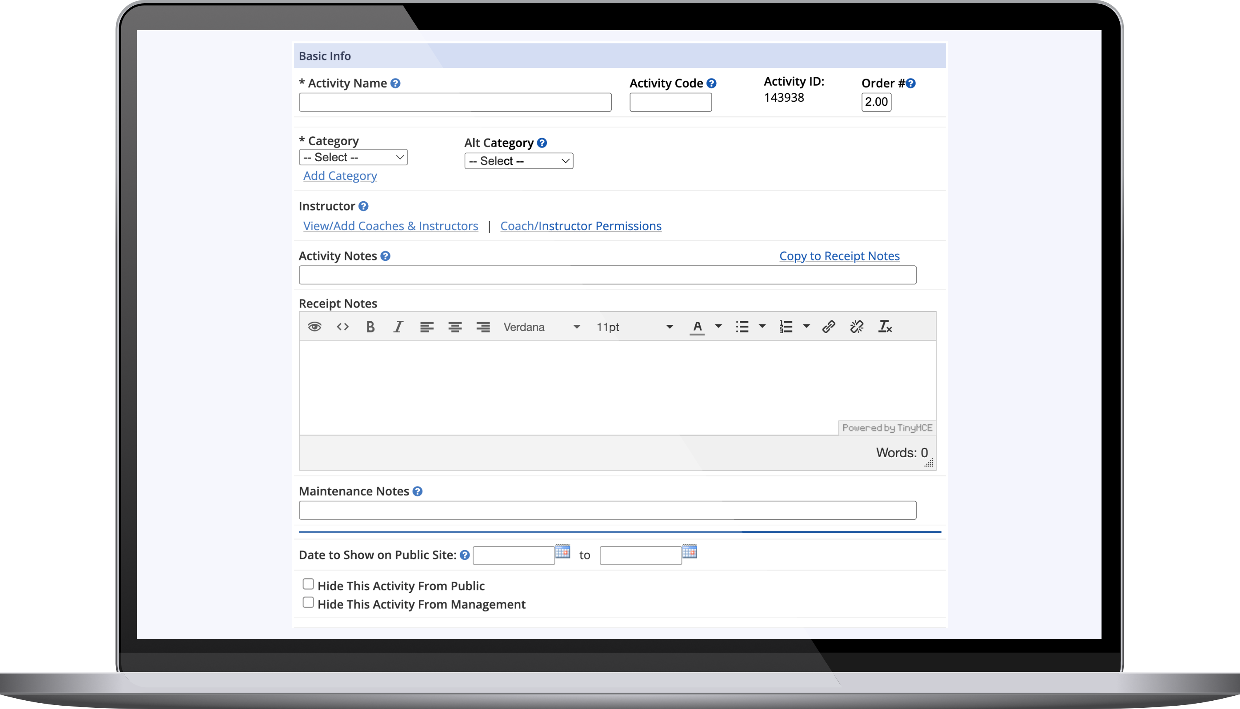Click the Activity Name input field
The width and height of the screenshot is (1240, 709).
(455, 102)
